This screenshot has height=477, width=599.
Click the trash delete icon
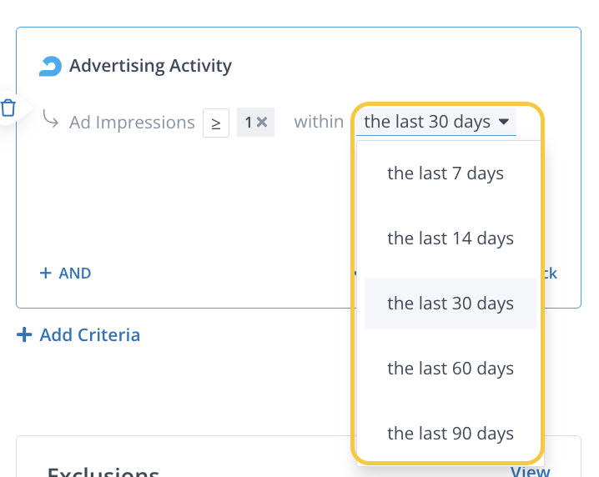tap(8, 108)
